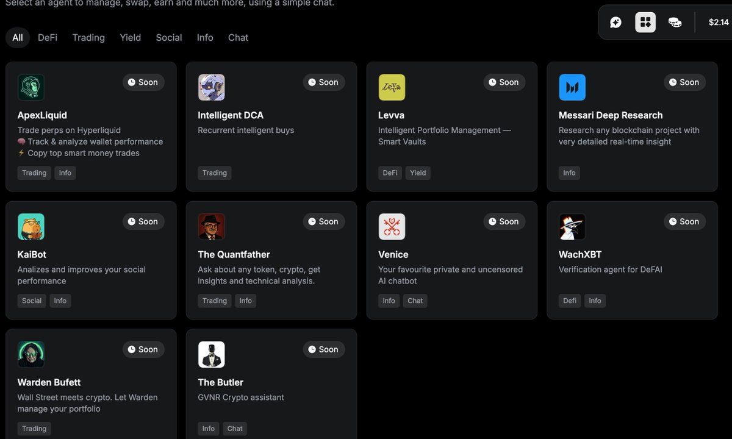Open the Intelligent DCA robot avatar
Viewport: 732px width, 439px height.
pyautogui.click(x=212, y=87)
